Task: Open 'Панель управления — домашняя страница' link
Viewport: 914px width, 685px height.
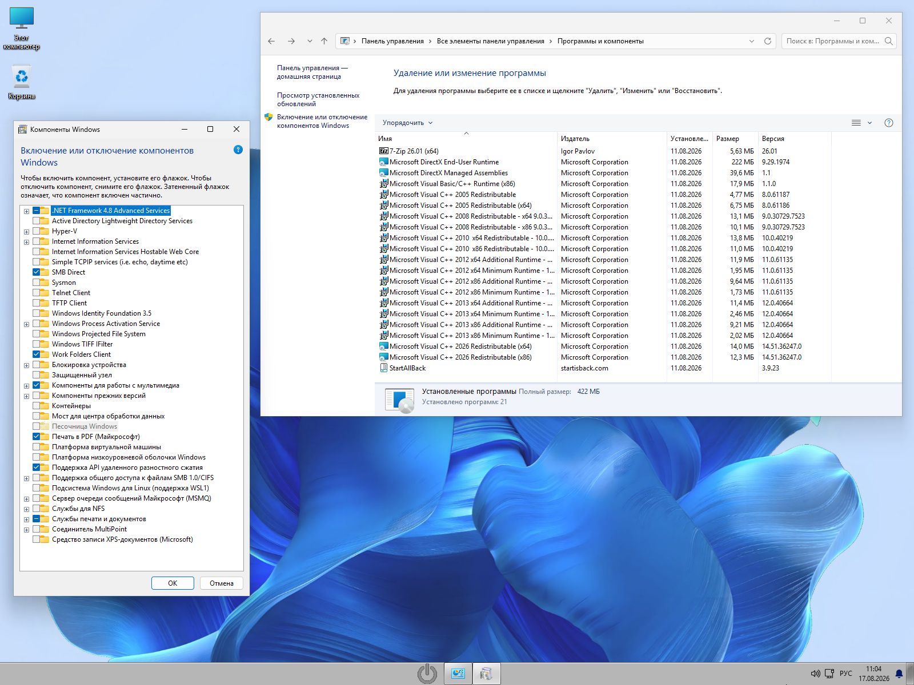Action: (312, 72)
